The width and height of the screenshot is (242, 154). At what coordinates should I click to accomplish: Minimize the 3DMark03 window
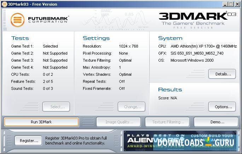coord(225,4)
